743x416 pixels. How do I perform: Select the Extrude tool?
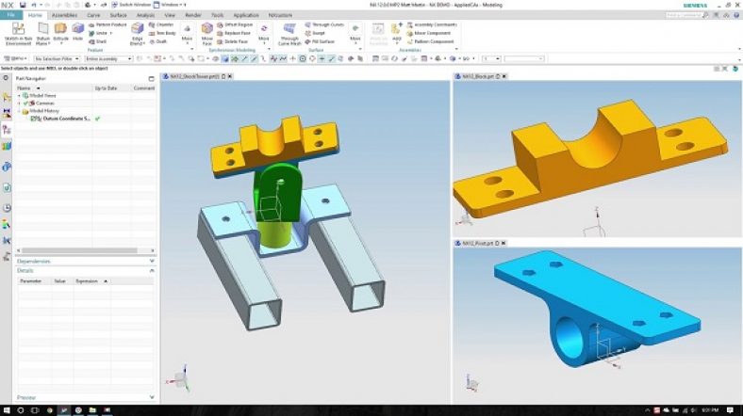pyautogui.click(x=60, y=32)
